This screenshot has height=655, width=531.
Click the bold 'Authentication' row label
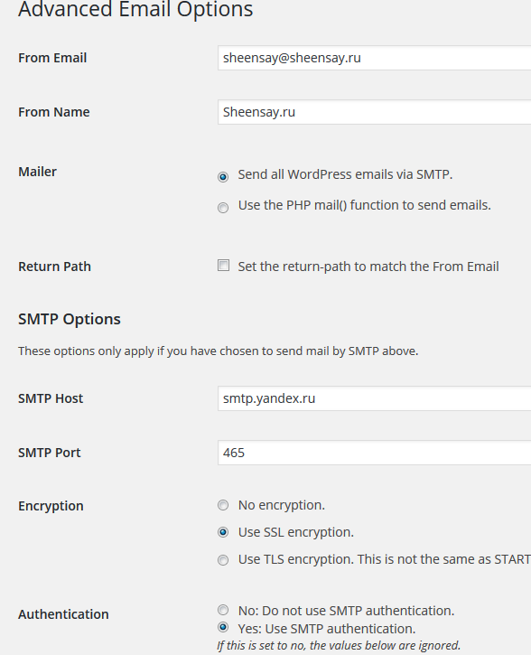pos(63,614)
